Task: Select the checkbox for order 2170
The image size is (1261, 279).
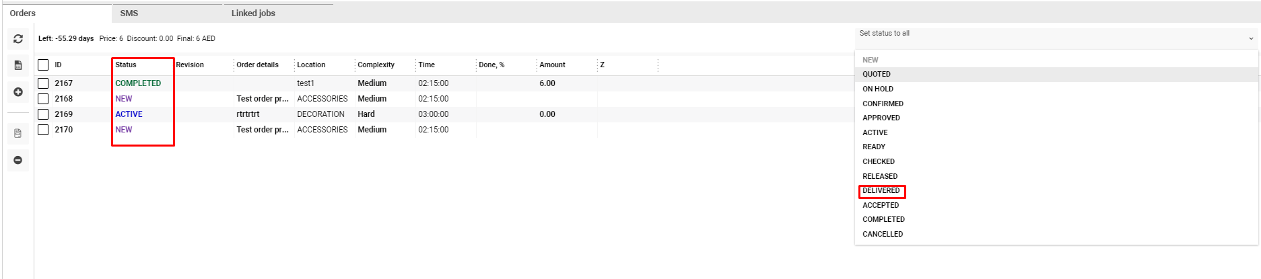Action: (43, 130)
